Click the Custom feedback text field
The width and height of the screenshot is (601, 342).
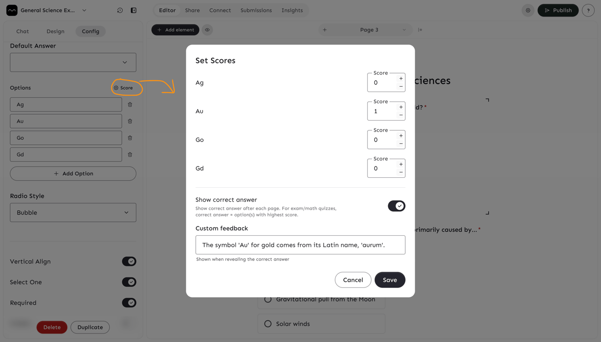click(300, 245)
